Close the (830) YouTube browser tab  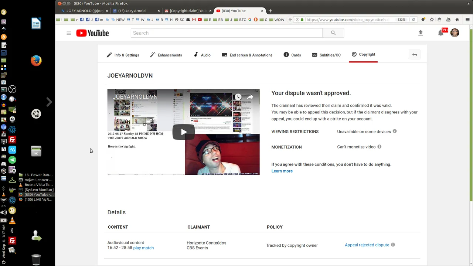click(262, 11)
